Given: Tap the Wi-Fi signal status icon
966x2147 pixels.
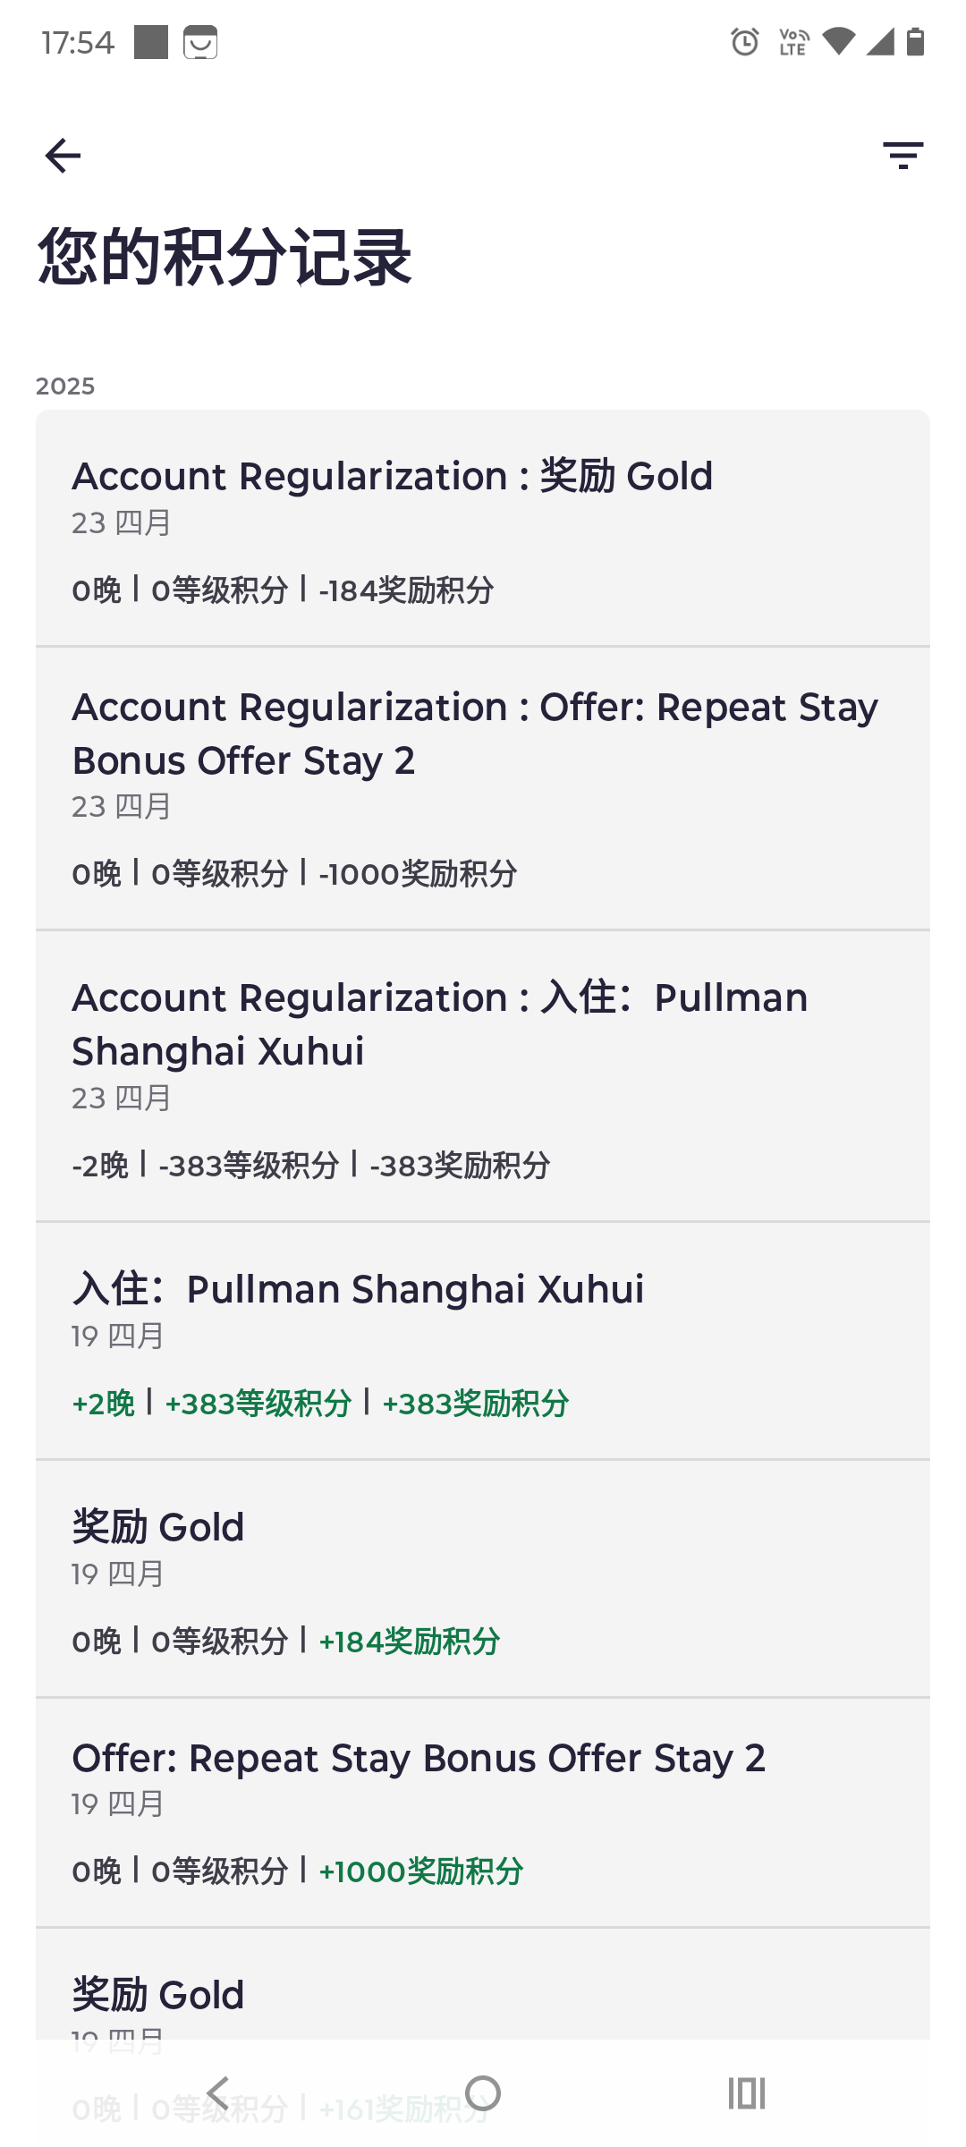Looking at the screenshot, I should coord(838,41).
